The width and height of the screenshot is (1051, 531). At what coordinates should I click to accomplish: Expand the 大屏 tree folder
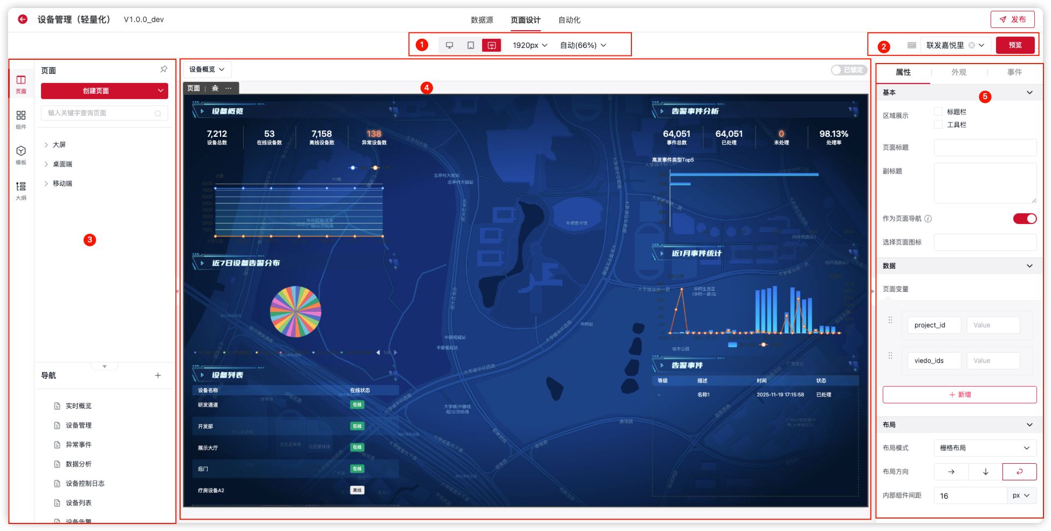(x=46, y=145)
